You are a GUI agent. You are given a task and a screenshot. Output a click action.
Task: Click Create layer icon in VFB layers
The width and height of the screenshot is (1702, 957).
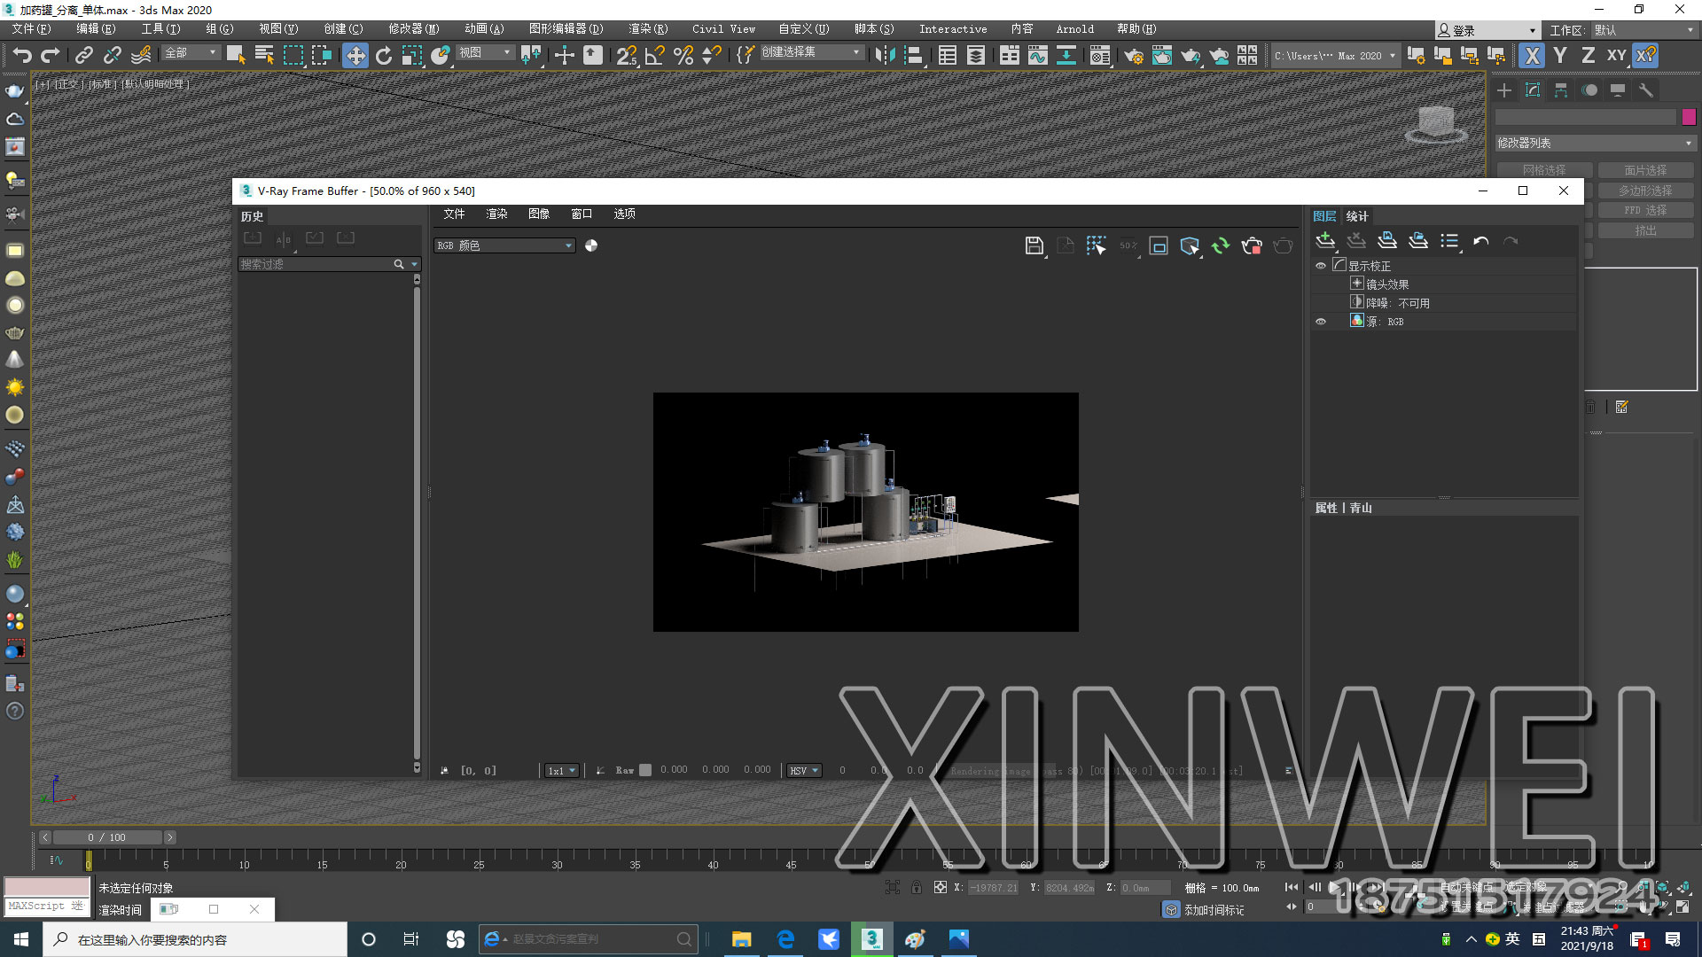pos(1325,240)
